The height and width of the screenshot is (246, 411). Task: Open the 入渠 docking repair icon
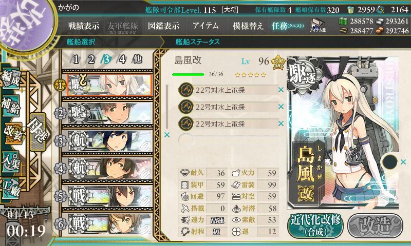11,162
